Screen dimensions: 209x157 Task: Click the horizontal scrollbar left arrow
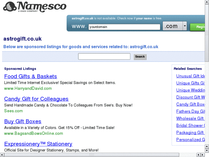2,155
